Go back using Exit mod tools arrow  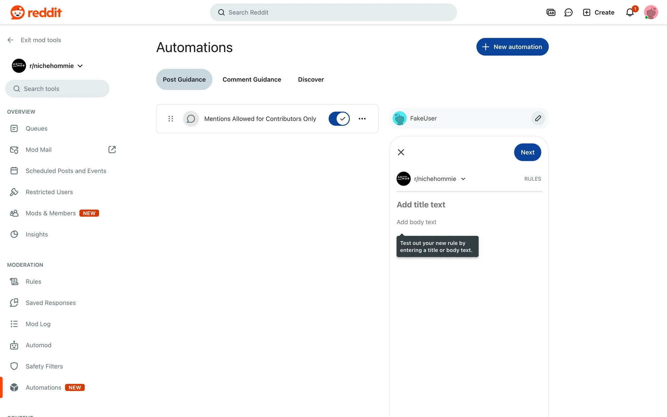[10, 40]
